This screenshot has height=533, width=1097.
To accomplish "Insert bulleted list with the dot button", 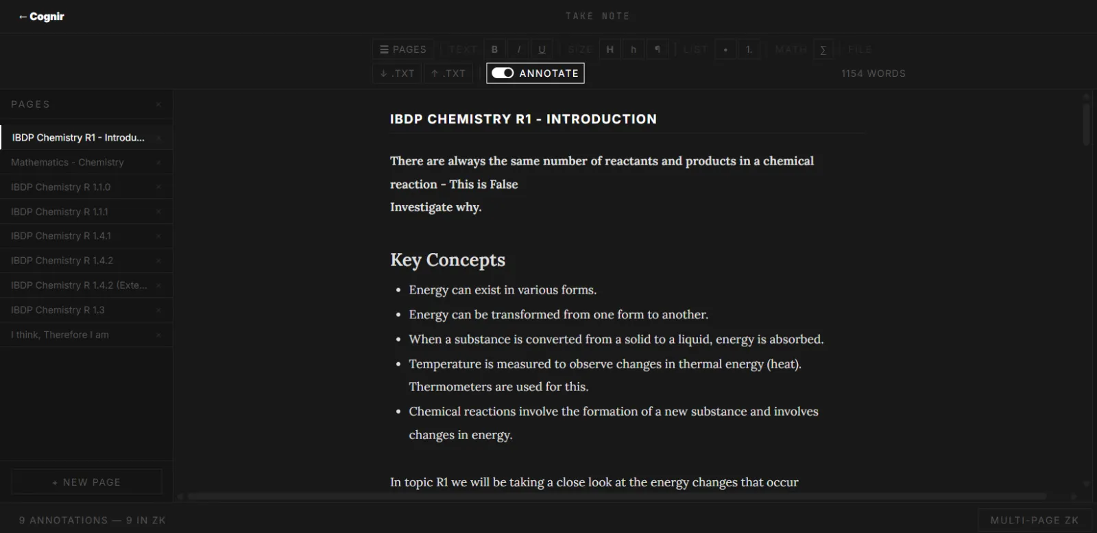I will tap(725, 49).
